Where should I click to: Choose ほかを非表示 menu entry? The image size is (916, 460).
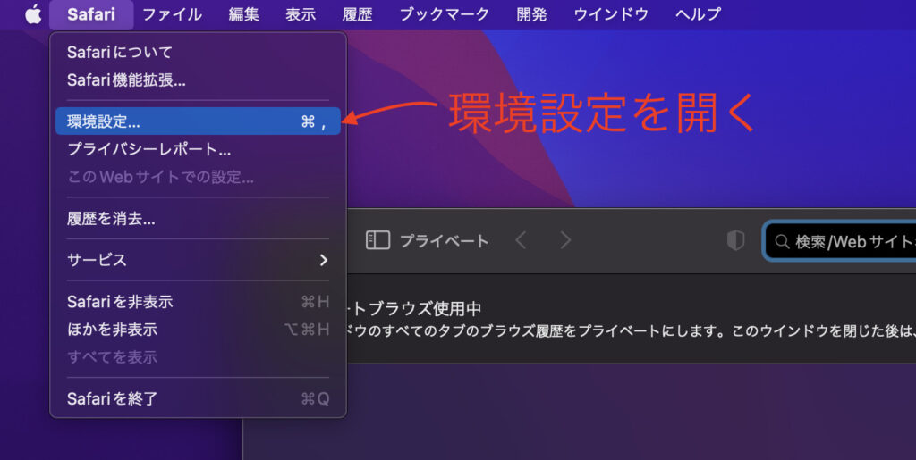(198, 330)
